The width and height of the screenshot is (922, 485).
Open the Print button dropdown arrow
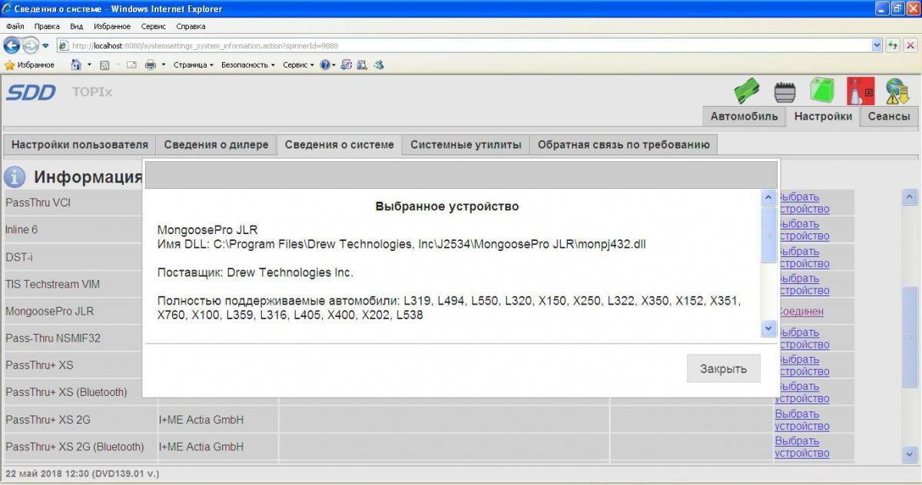point(163,65)
